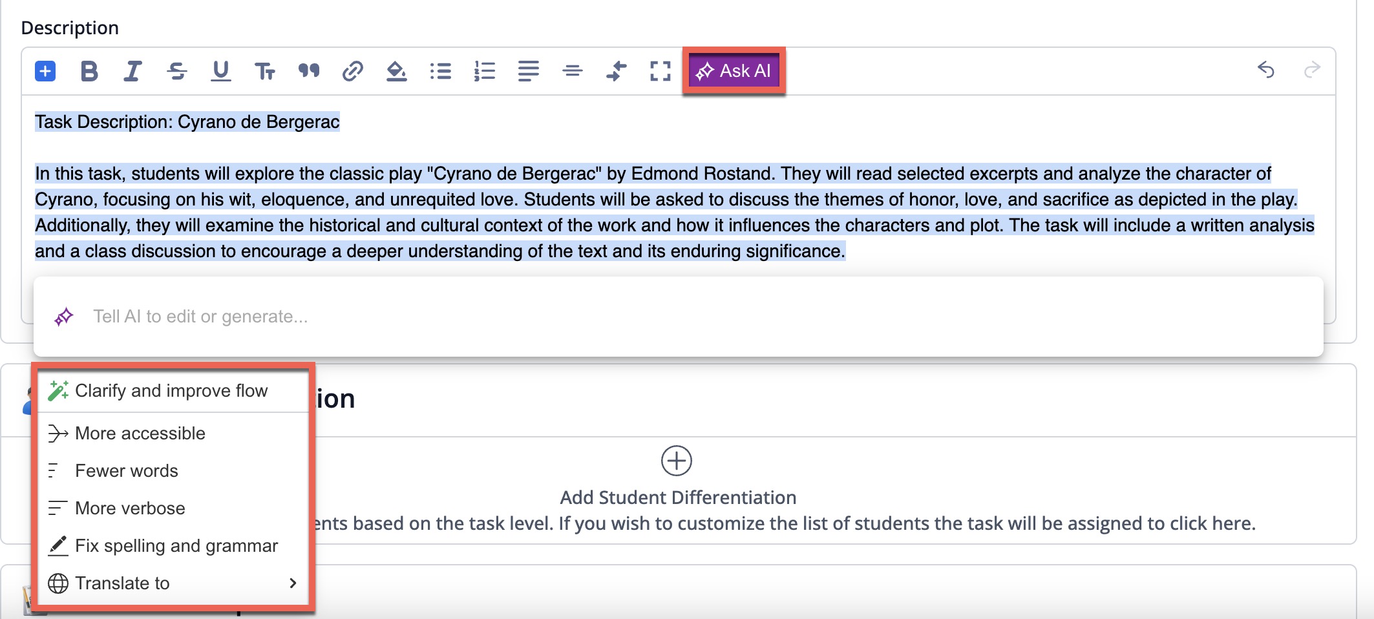The image size is (1374, 619).
Task: Open the text alignment options
Action: [528, 71]
